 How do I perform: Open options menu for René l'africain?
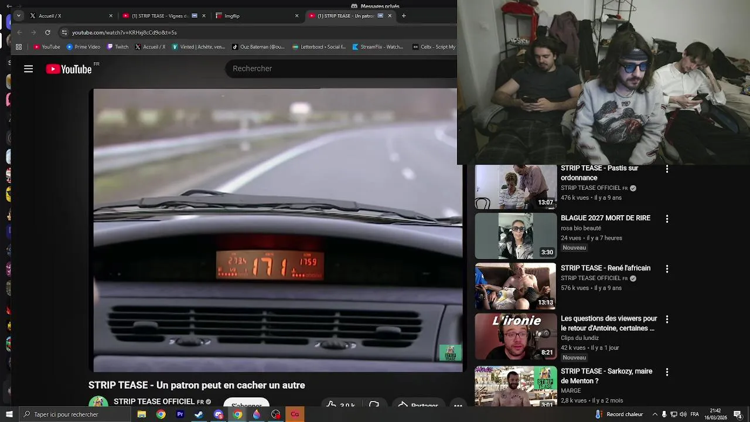pyautogui.click(x=667, y=268)
